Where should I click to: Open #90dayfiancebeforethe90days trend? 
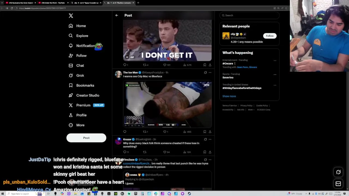pyautogui.click(x=242, y=88)
